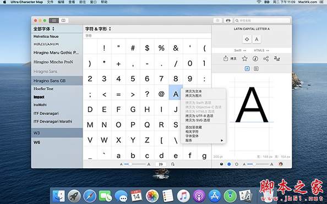This screenshot has width=327, height=204.
Task: Open the 全部字体 font collection dropdown
Action: click(x=44, y=29)
